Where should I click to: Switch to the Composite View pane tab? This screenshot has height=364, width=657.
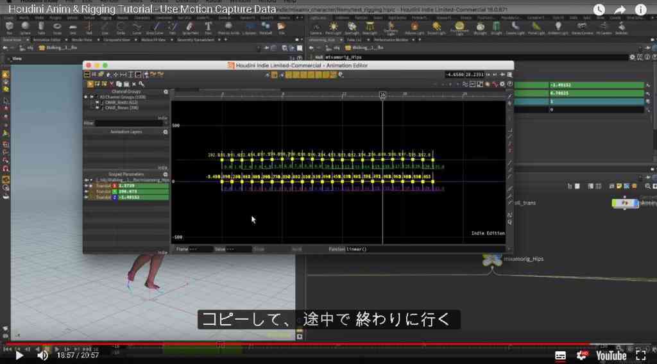coord(117,40)
